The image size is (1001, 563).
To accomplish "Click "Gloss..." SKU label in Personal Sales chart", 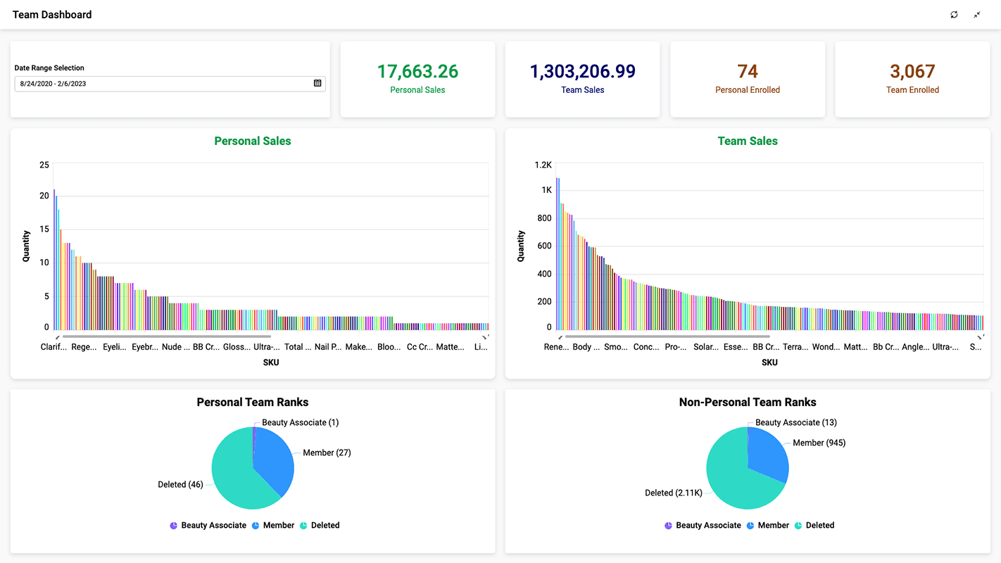I will coord(237,347).
